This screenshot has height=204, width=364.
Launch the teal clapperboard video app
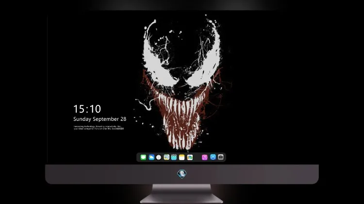pyautogui.click(x=174, y=157)
